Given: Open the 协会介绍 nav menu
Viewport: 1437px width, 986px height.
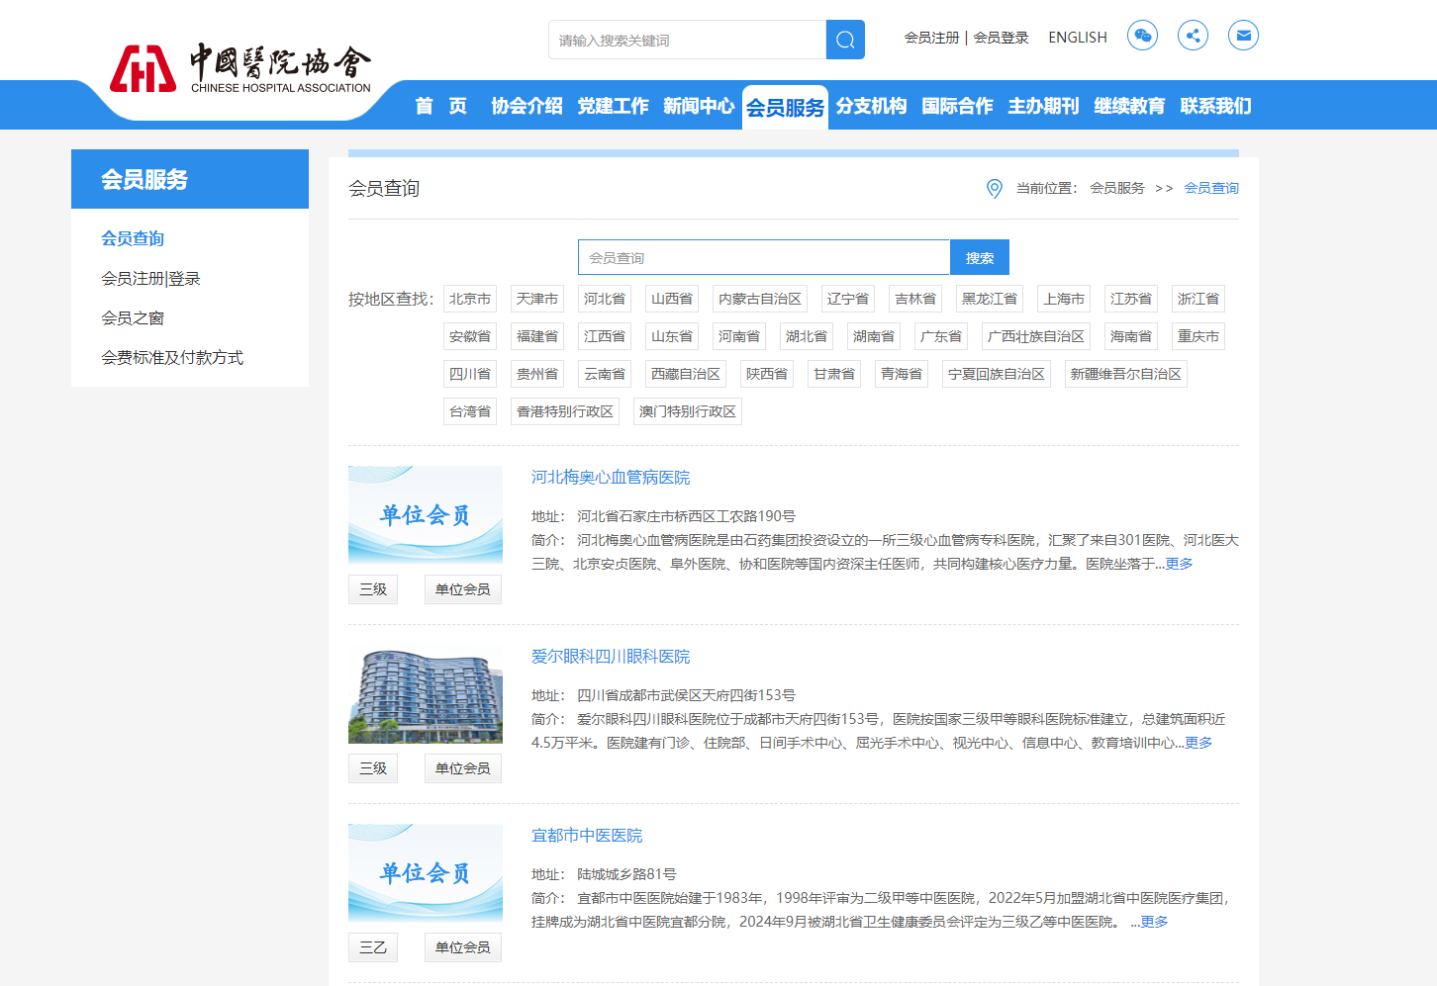Looking at the screenshot, I should 527,106.
